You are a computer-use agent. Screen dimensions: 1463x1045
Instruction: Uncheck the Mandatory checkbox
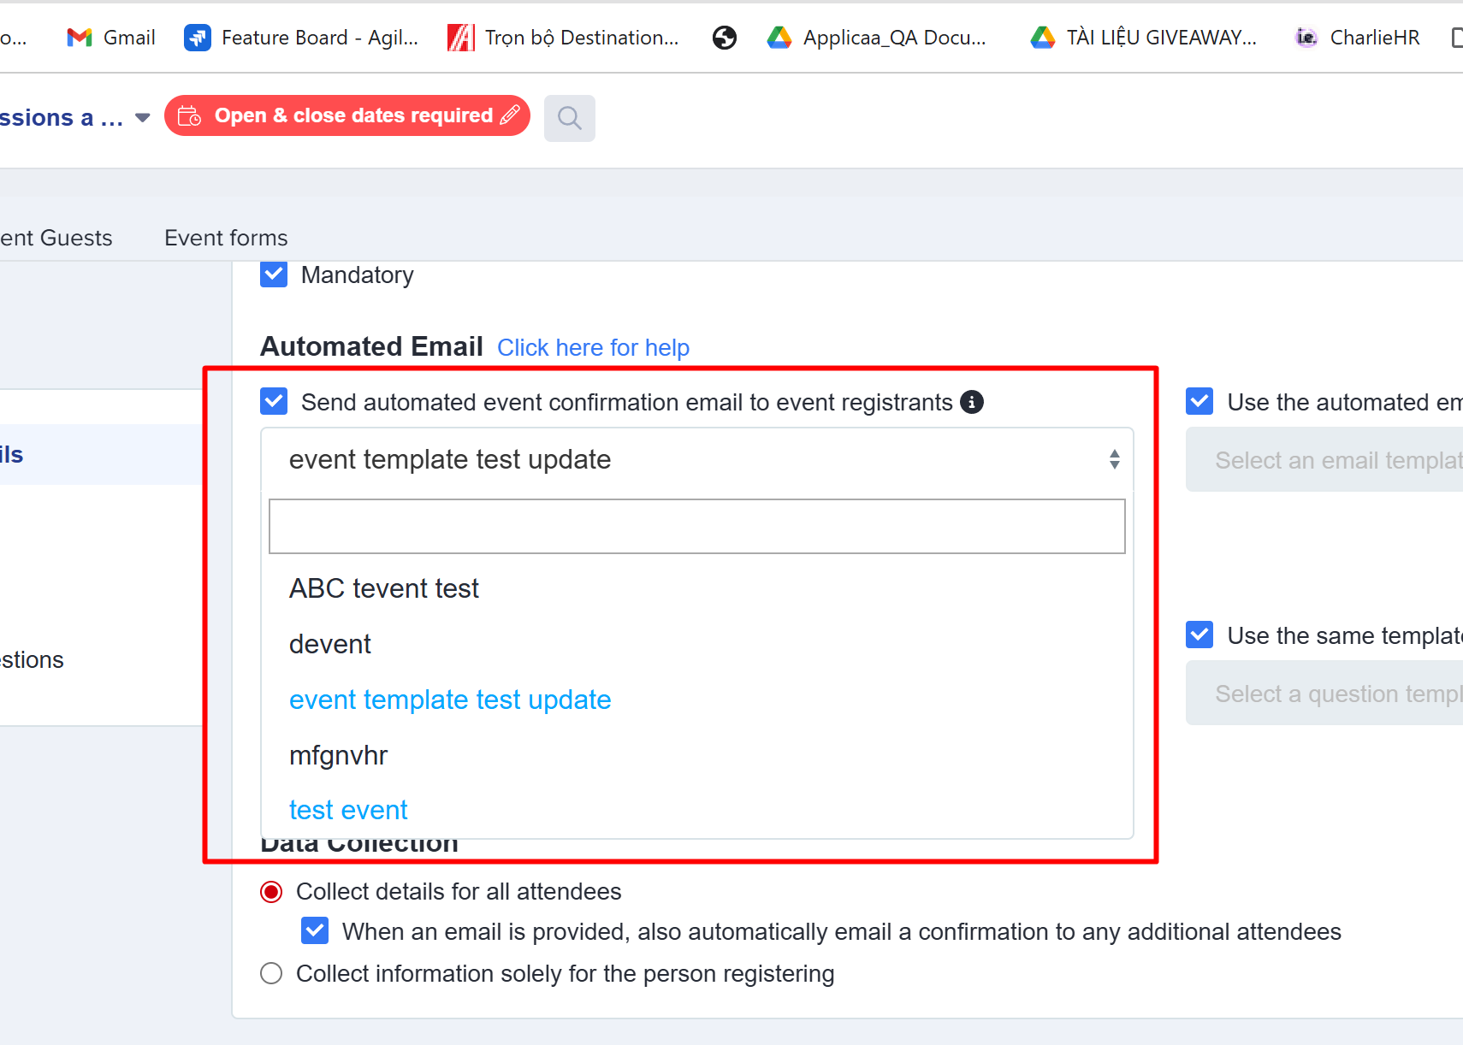273,274
